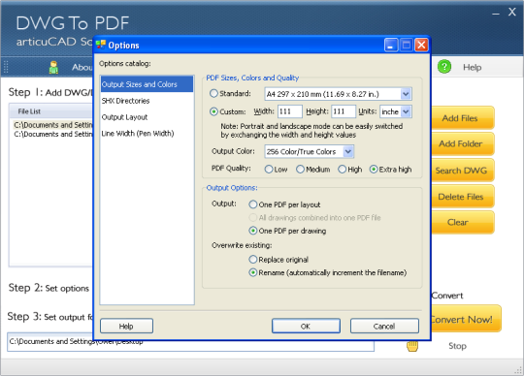The image size is (524, 376).
Task: Click the Convert Now! button
Action: coord(466,319)
